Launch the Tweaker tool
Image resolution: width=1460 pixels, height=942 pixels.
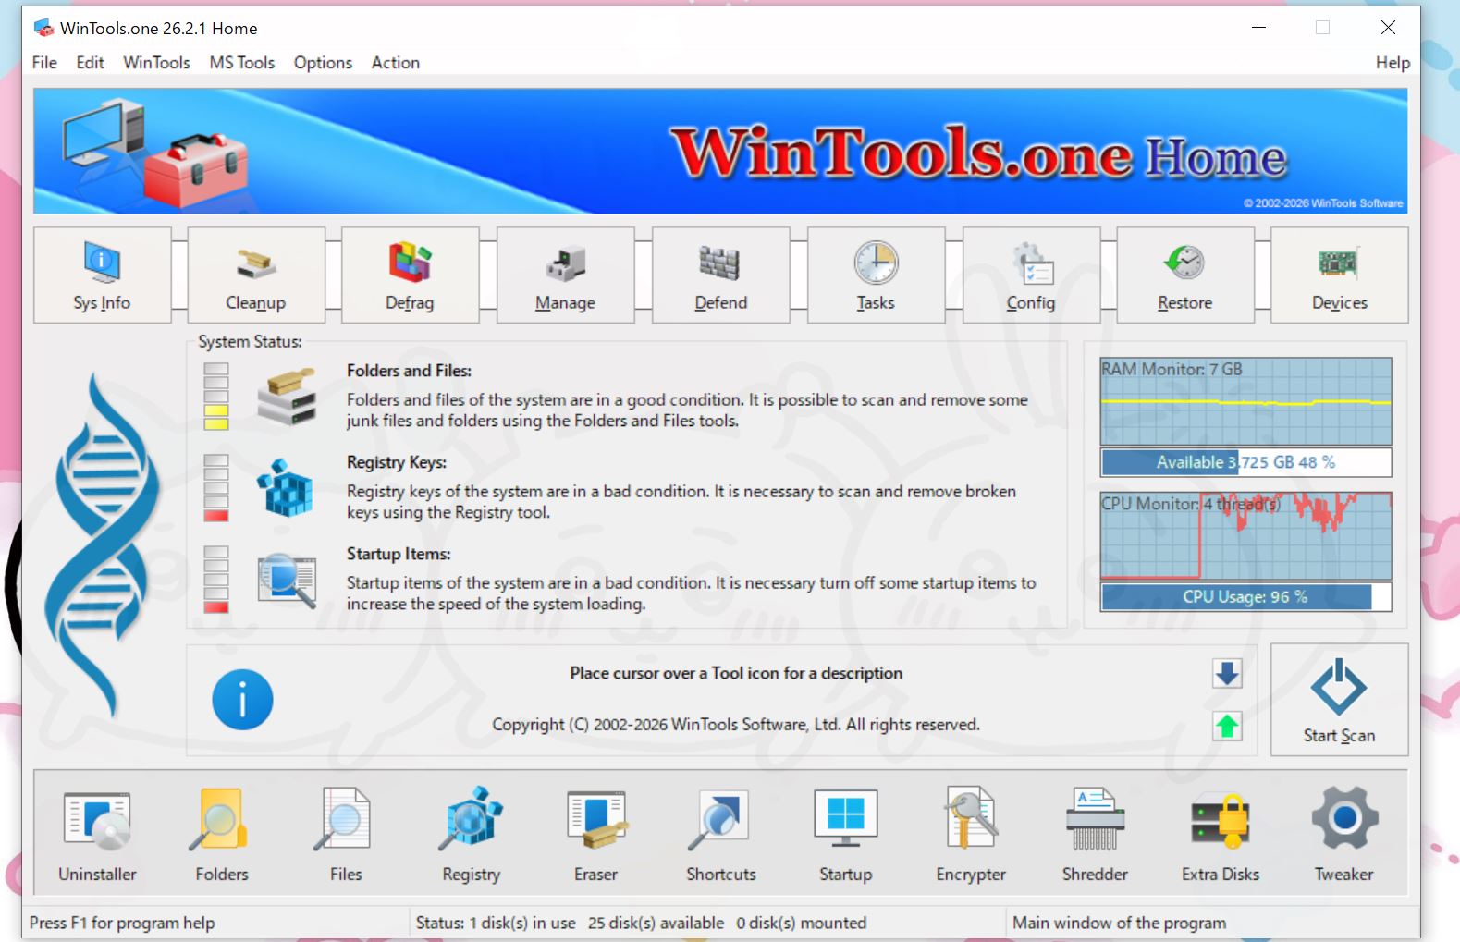[x=1344, y=834]
